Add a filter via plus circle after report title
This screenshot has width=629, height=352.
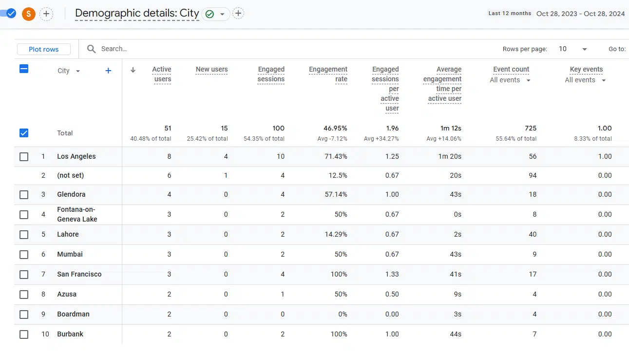pos(238,13)
